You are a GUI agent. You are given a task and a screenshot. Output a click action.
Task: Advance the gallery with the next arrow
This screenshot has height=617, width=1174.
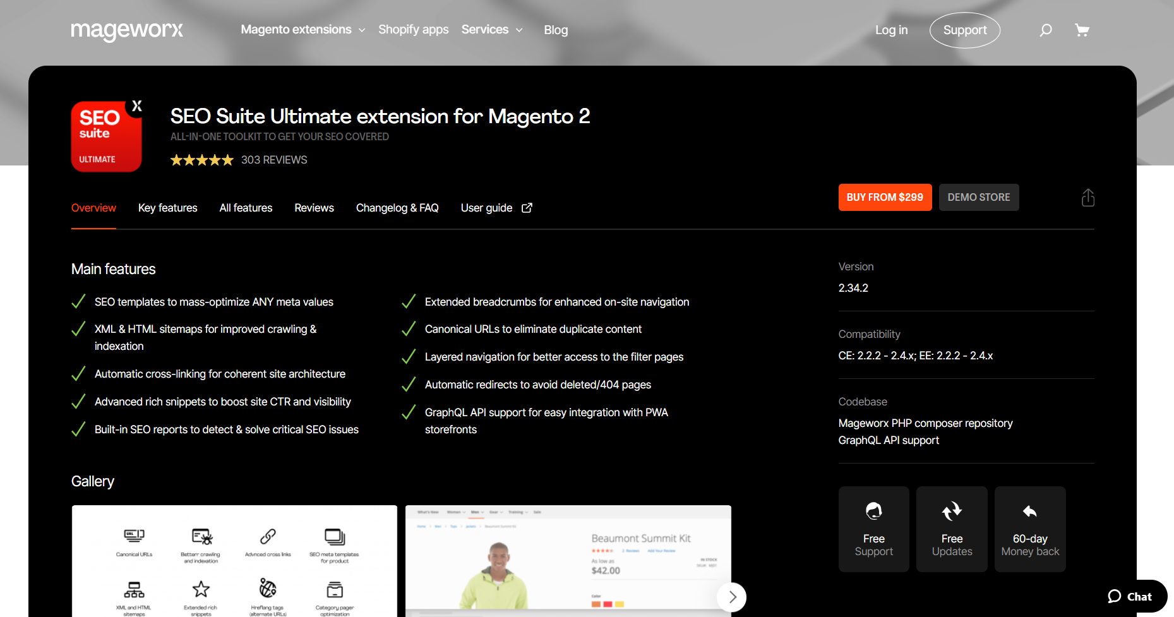731,597
